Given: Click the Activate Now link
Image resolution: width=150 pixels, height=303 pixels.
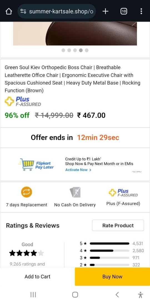Looking at the screenshot, I should click(x=76, y=170).
